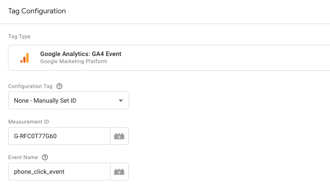This screenshot has width=330, height=184.
Task: Click the Event Name help question icon
Action: 44,157
